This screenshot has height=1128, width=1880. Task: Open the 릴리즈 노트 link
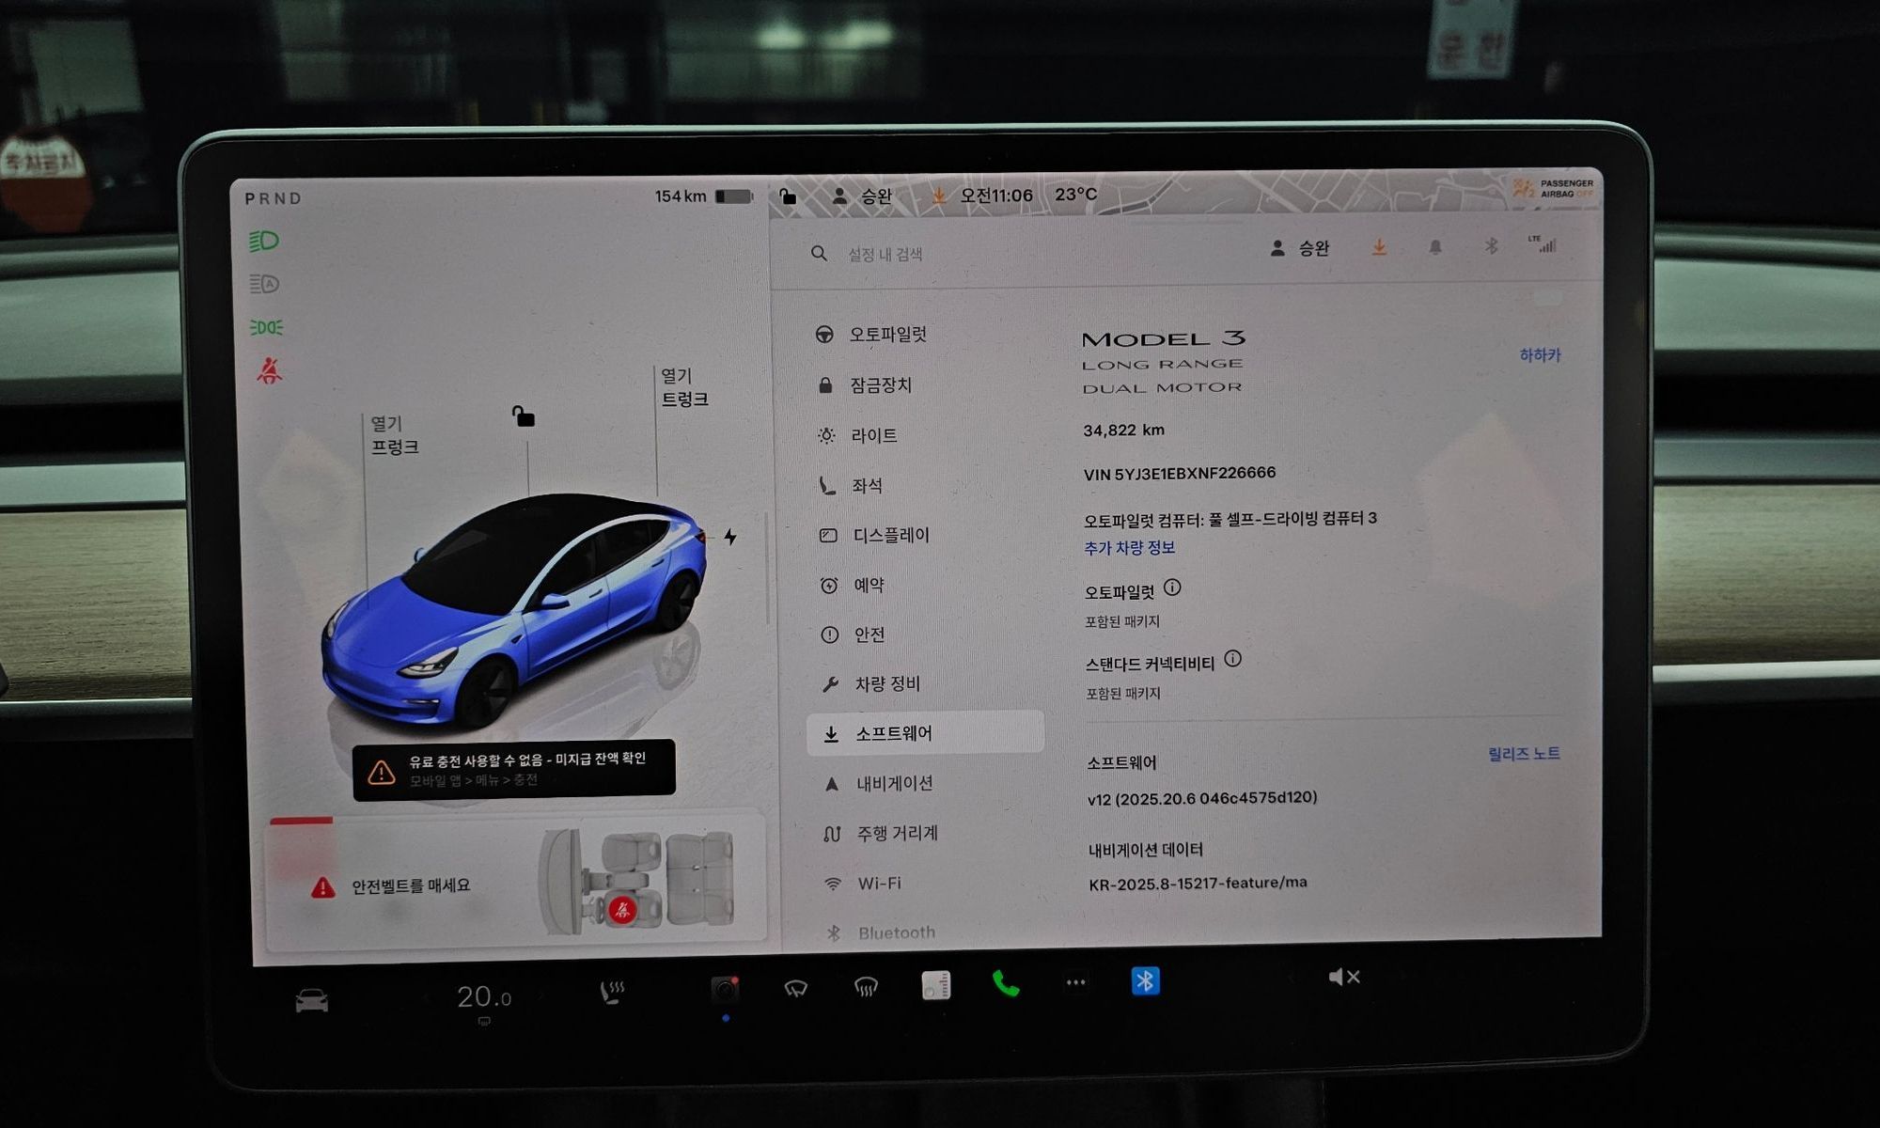1523,754
